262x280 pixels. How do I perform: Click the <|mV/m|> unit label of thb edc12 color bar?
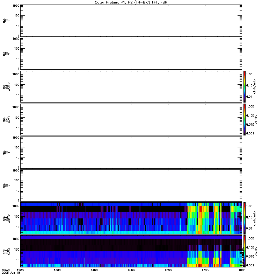pos(254,86)
